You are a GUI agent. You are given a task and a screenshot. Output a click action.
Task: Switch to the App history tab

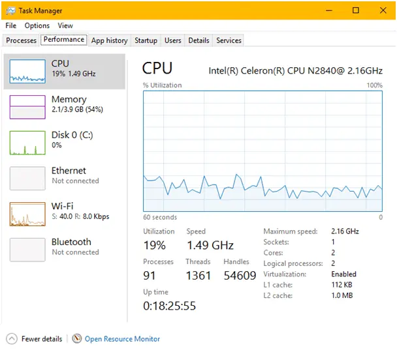tap(109, 40)
